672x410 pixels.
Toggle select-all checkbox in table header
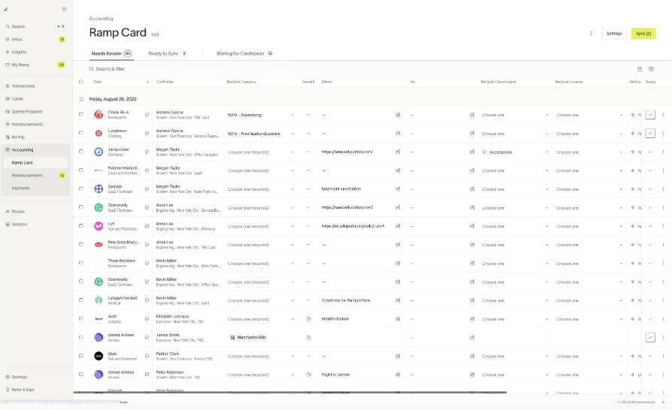pyautogui.click(x=81, y=82)
